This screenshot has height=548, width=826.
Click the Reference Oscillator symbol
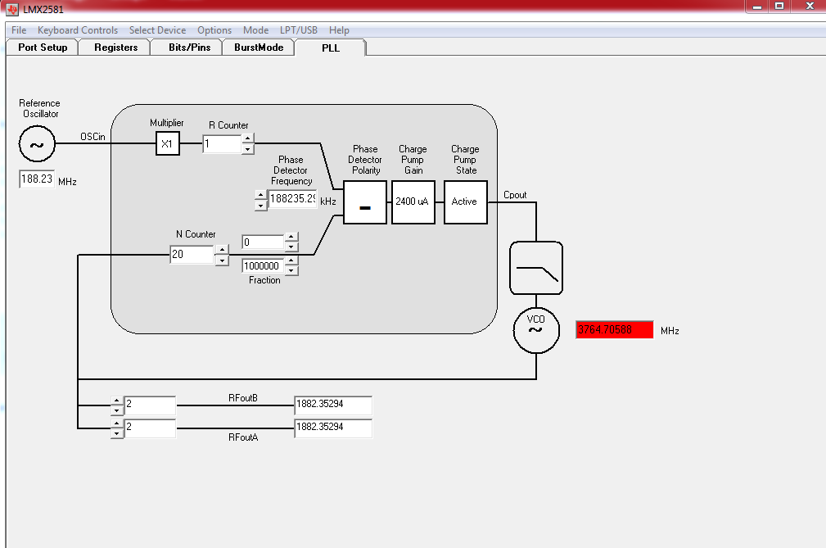pos(37,144)
